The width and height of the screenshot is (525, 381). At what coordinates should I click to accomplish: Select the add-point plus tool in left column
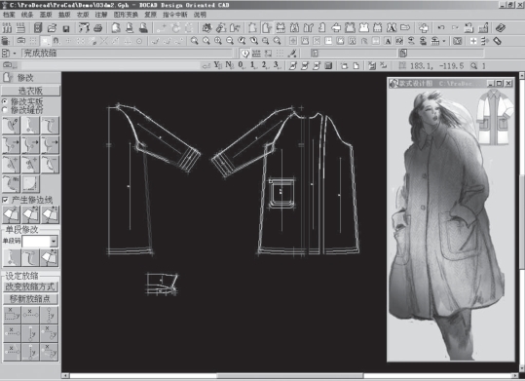11,165
